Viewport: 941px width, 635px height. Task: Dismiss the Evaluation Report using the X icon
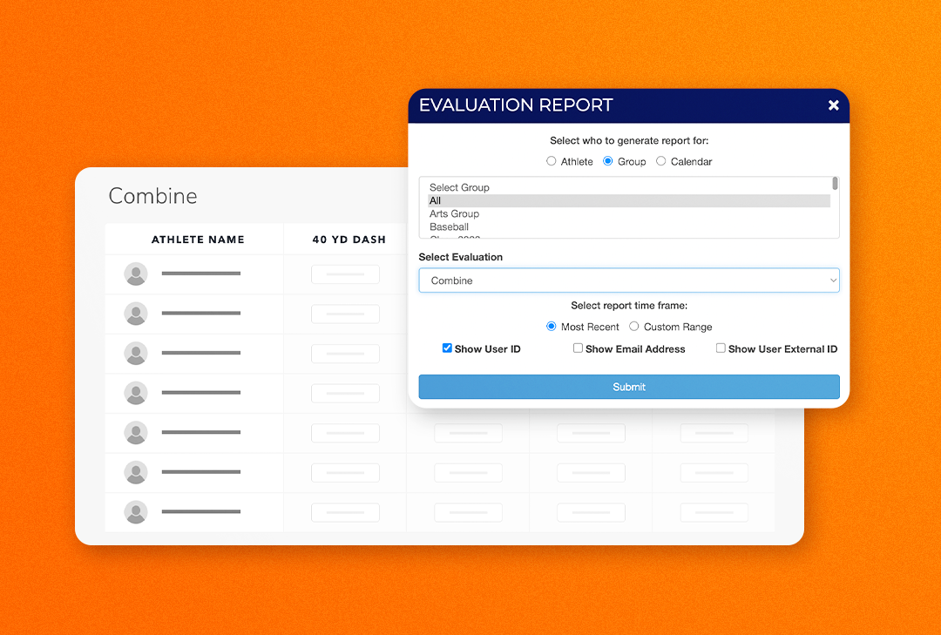coord(833,105)
